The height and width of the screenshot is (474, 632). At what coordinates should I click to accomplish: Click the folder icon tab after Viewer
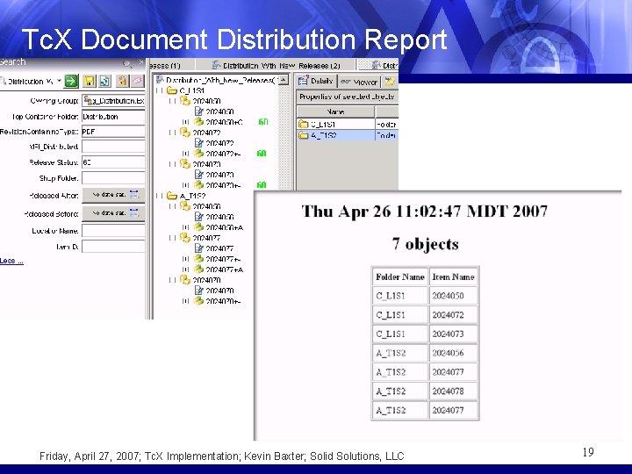click(x=390, y=82)
